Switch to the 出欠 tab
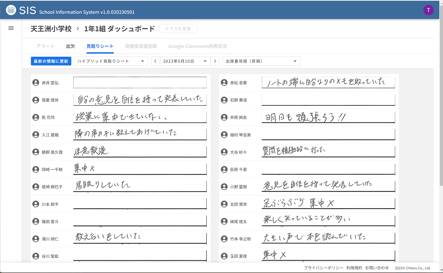 tap(71, 46)
